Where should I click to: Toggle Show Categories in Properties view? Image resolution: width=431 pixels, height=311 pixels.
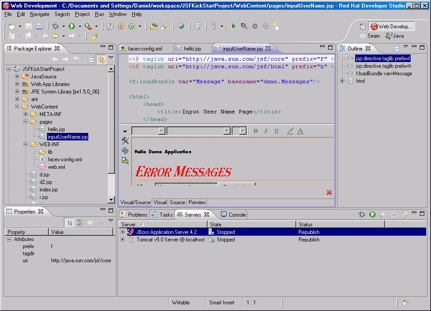(x=69, y=222)
